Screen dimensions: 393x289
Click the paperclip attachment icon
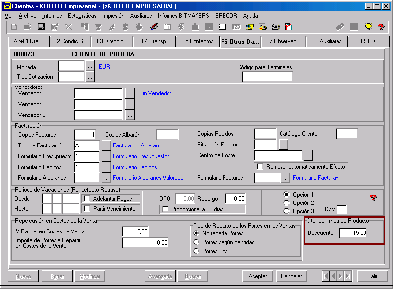[x=340, y=27]
